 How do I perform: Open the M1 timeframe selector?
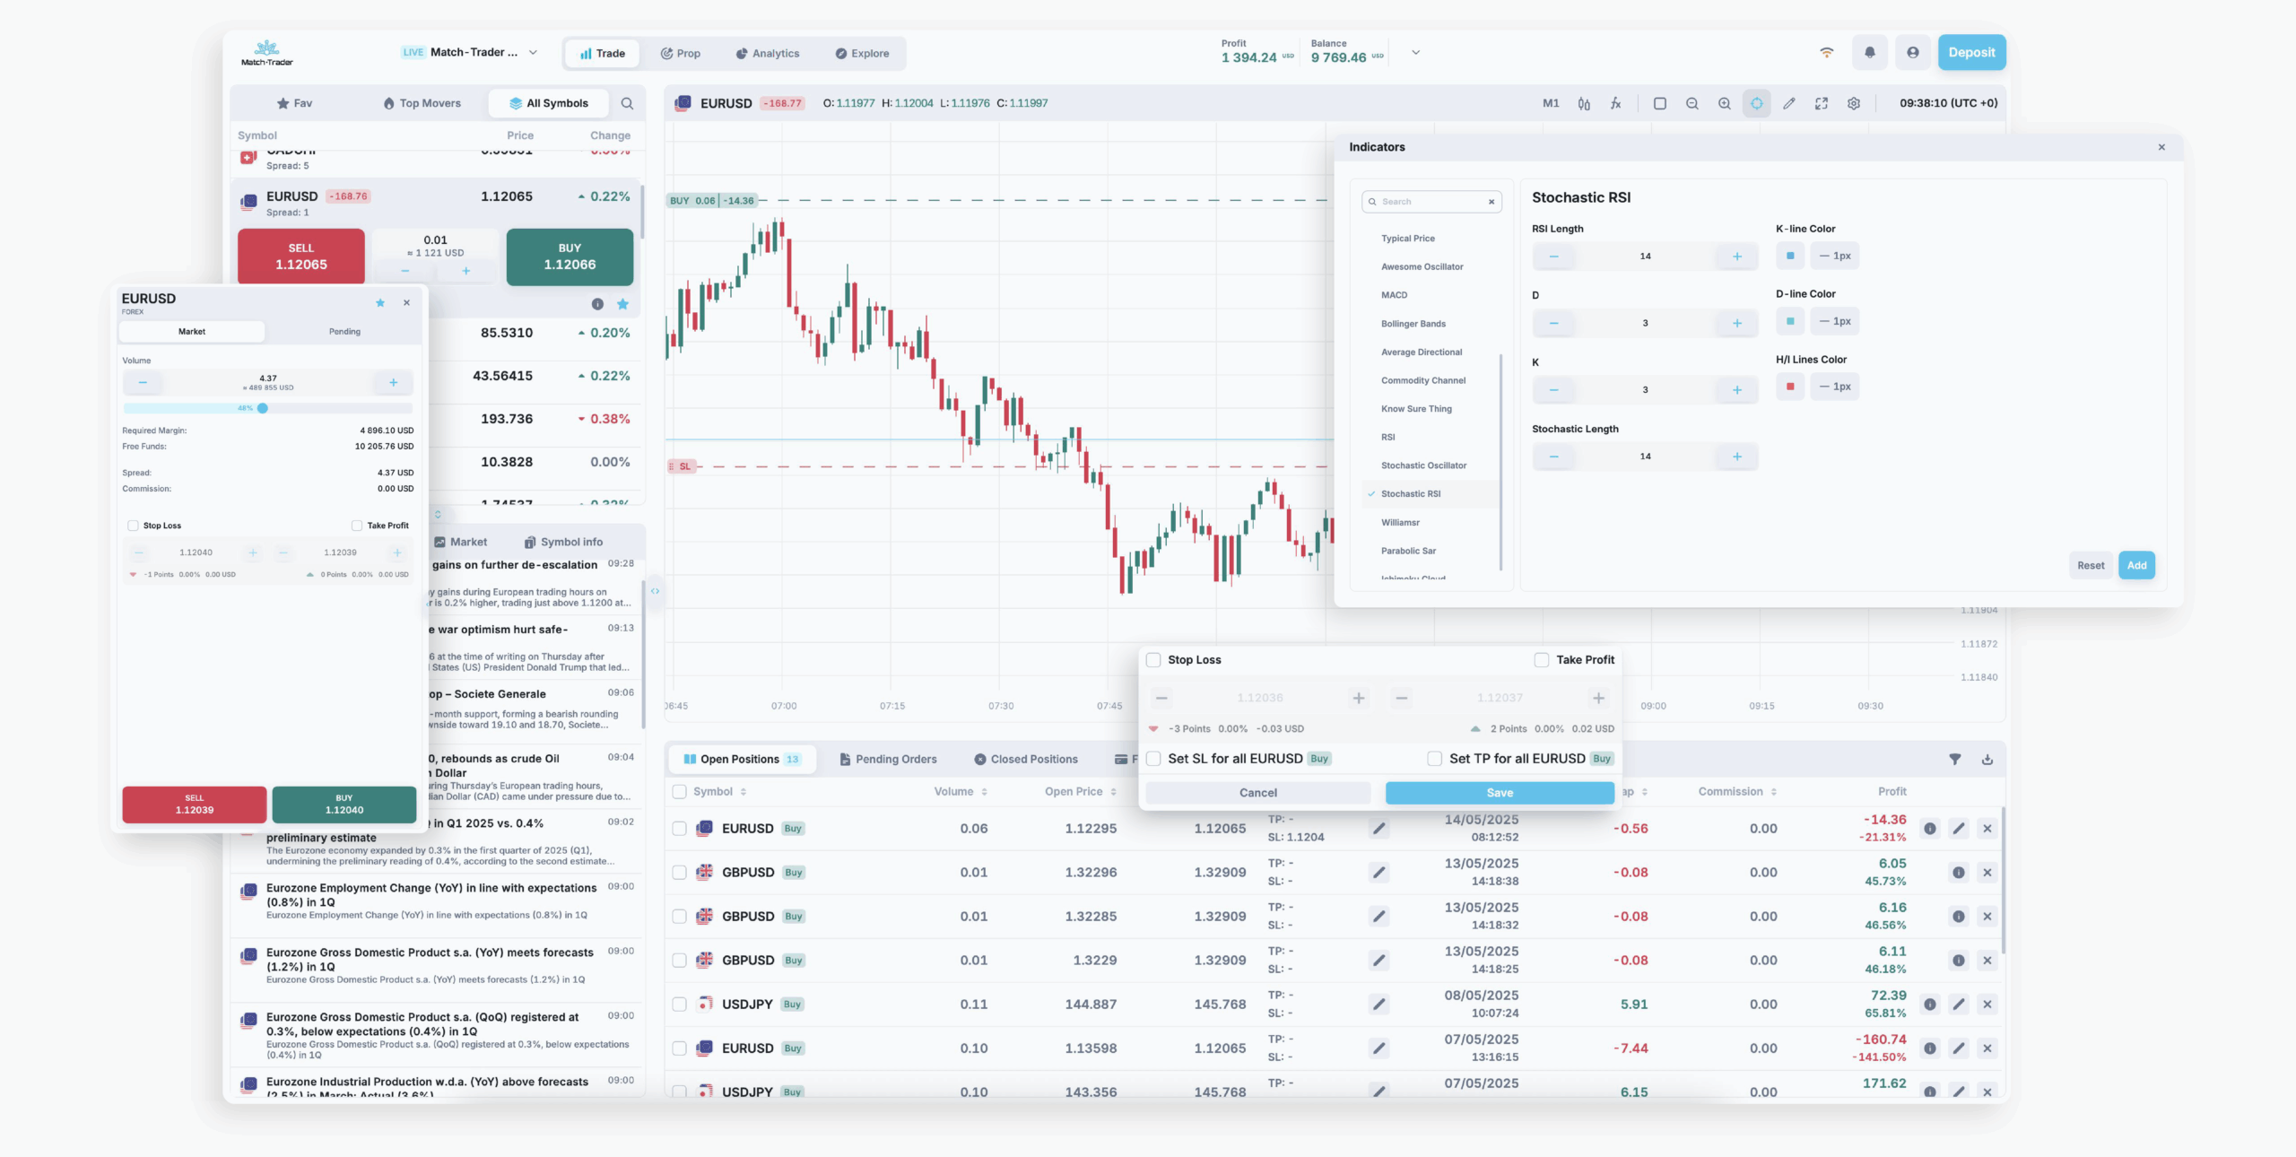tap(1551, 103)
